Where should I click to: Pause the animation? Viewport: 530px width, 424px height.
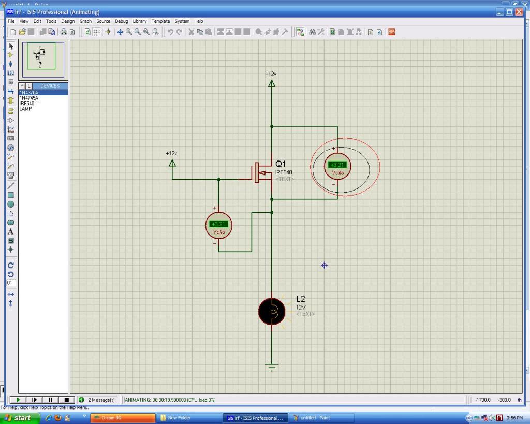click(50, 400)
